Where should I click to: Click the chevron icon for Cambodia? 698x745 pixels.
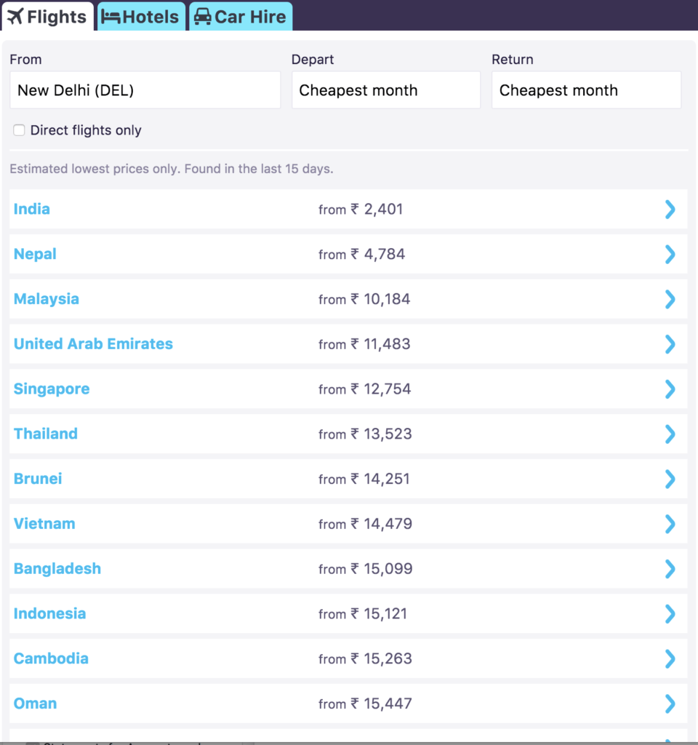point(670,658)
